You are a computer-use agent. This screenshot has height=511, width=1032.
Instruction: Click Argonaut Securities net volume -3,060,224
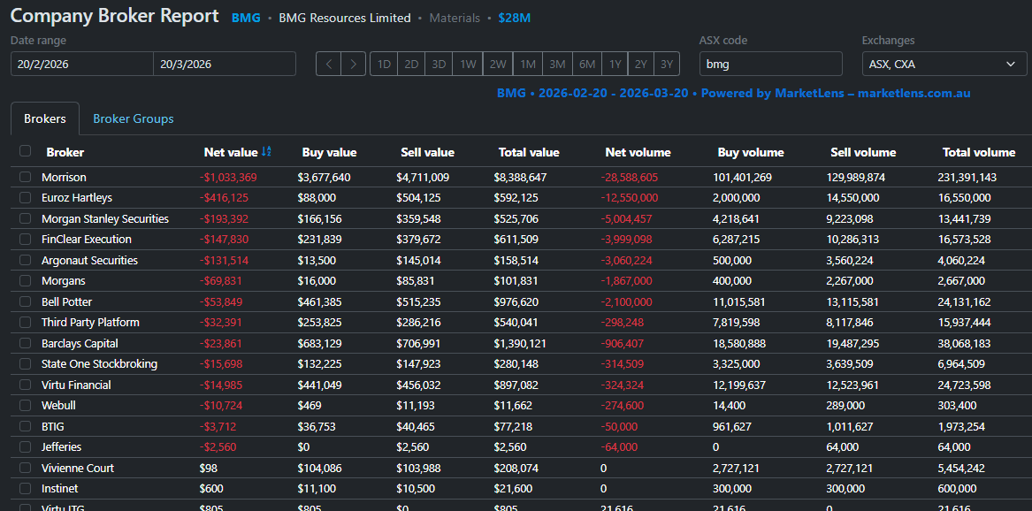627,261
